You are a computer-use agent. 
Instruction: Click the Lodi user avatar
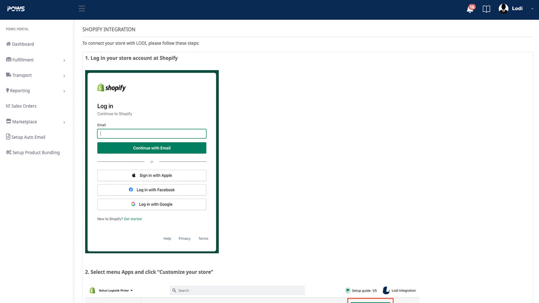click(503, 9)
